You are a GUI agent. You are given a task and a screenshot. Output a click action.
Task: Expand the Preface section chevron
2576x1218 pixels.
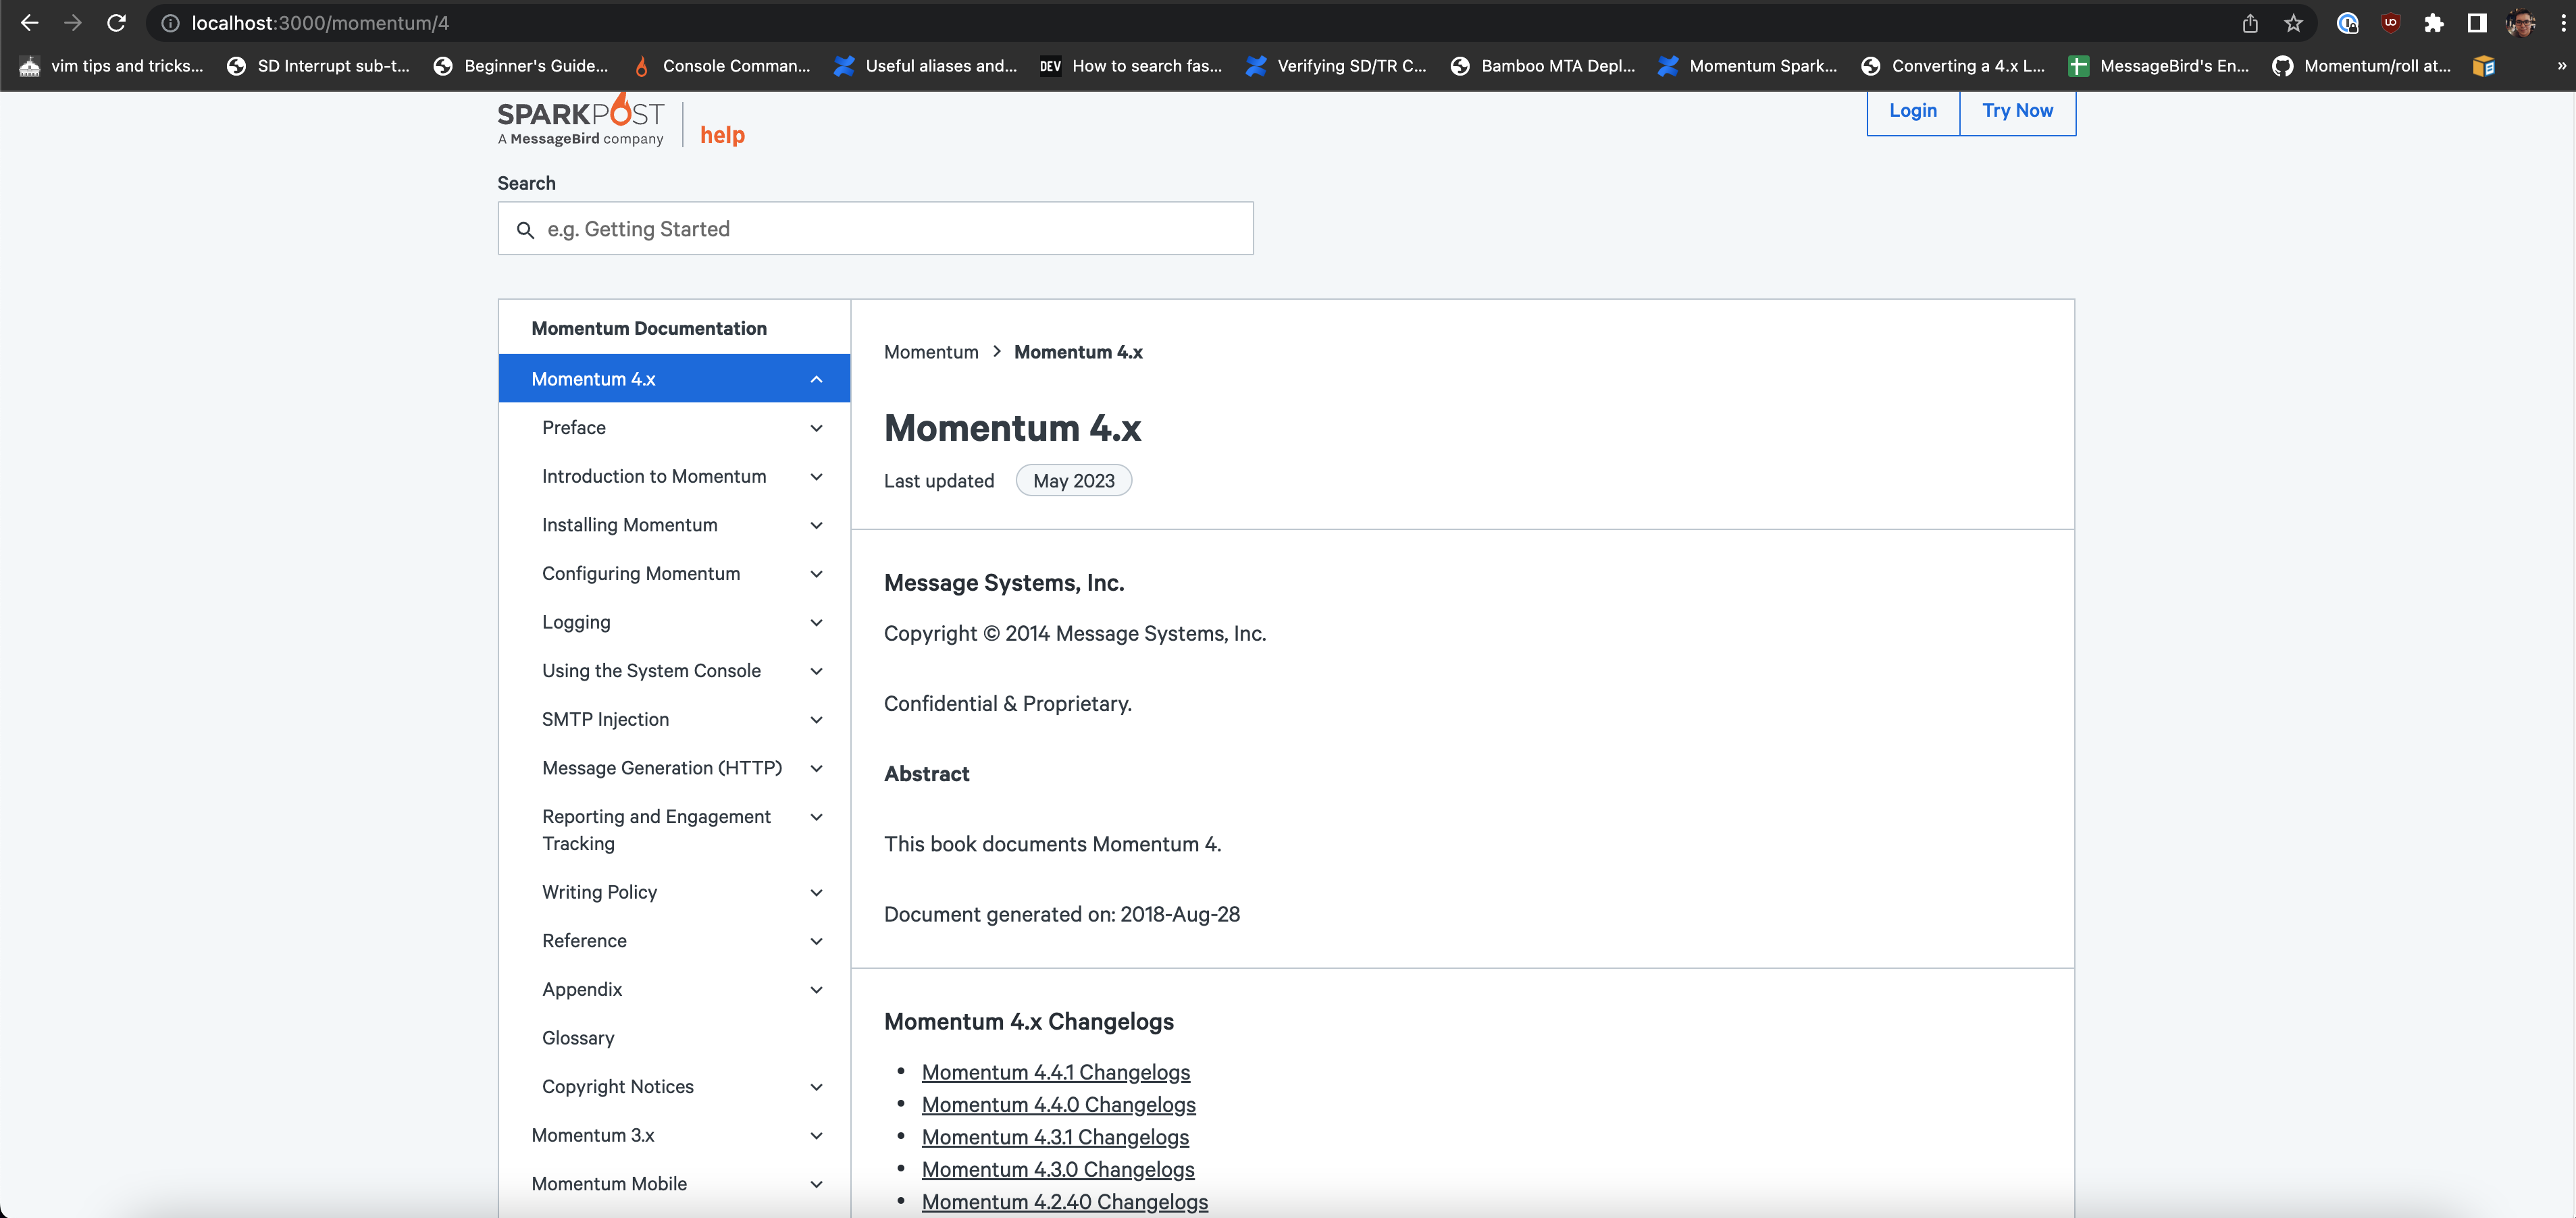coord(816,428)
